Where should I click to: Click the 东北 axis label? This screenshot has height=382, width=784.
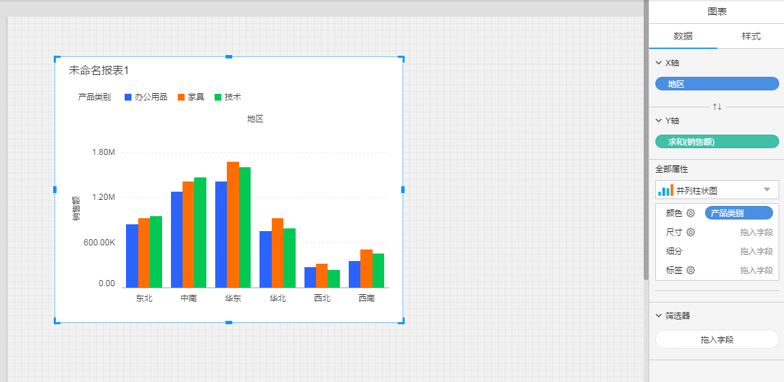tap(144, 298)
